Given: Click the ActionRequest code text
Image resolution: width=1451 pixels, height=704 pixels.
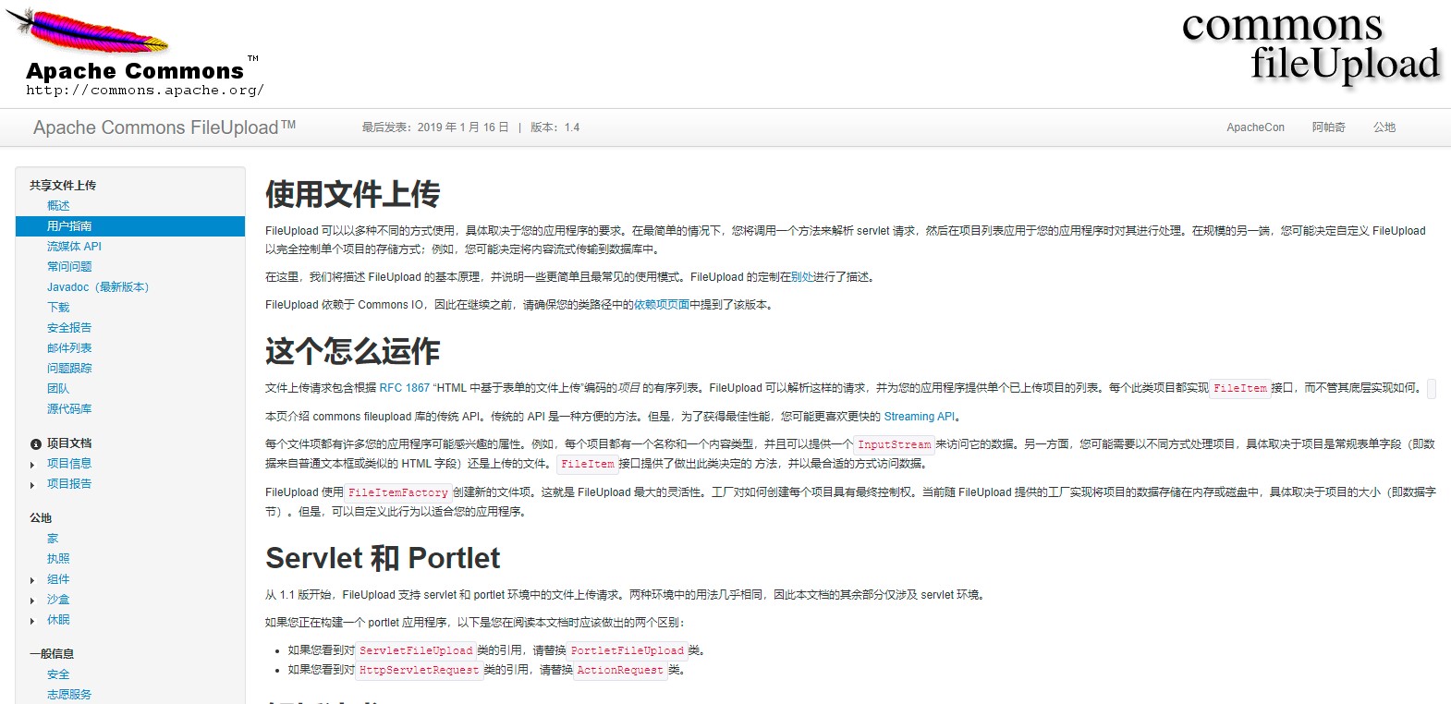Looking at the screenshot, I should click(620, 670).
